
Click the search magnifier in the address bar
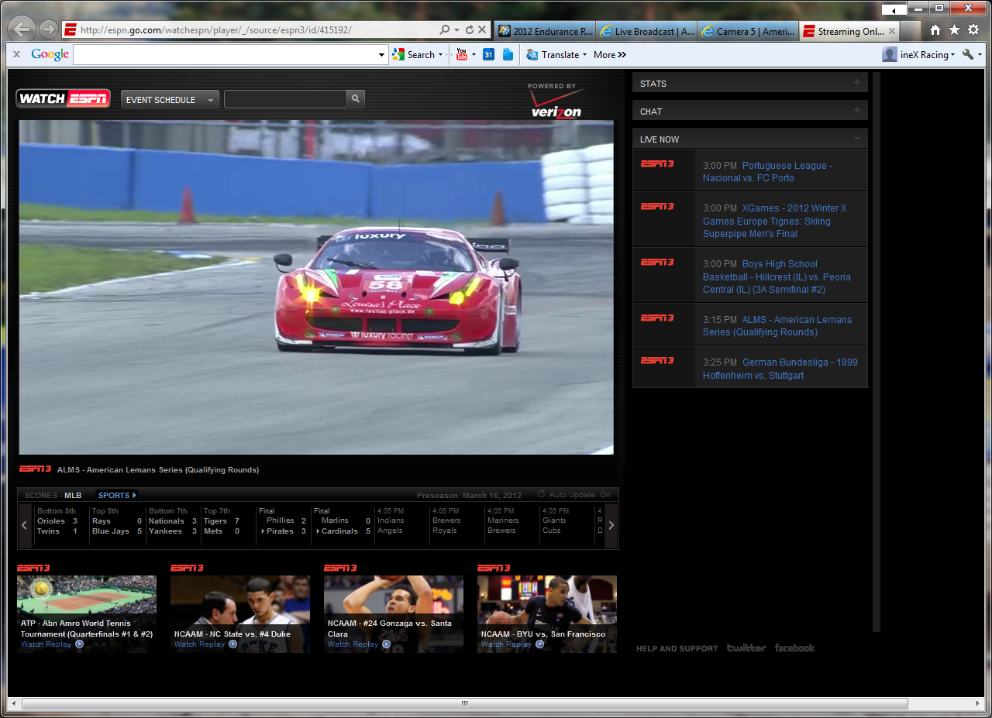444,30
